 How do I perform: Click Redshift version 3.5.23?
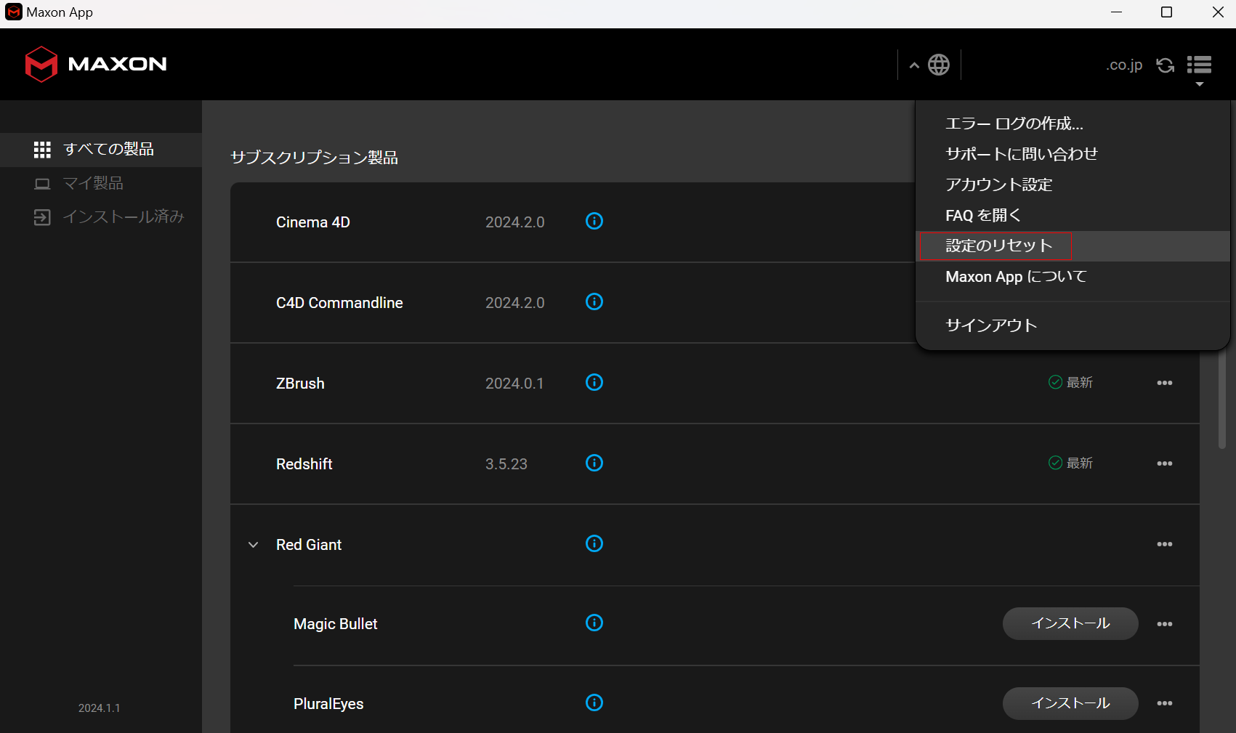[506, 464]
